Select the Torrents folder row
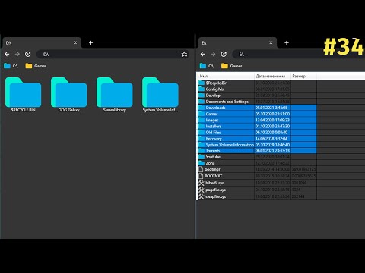 click(x=257, y=151)
